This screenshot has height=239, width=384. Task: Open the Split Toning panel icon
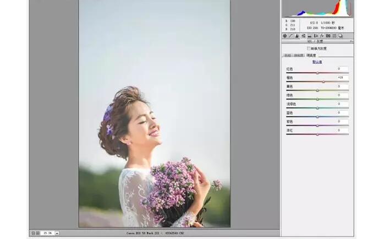click(x=309, y=36)
